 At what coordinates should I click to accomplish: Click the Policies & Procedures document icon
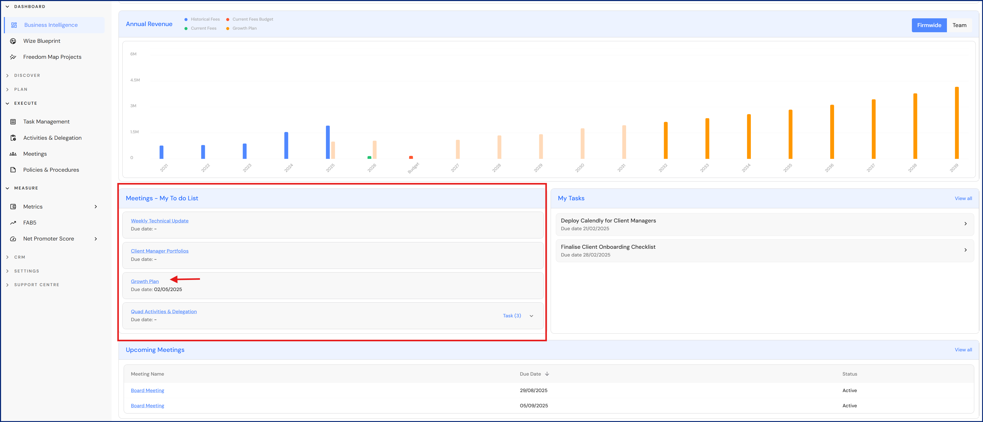tap(13, 170)
